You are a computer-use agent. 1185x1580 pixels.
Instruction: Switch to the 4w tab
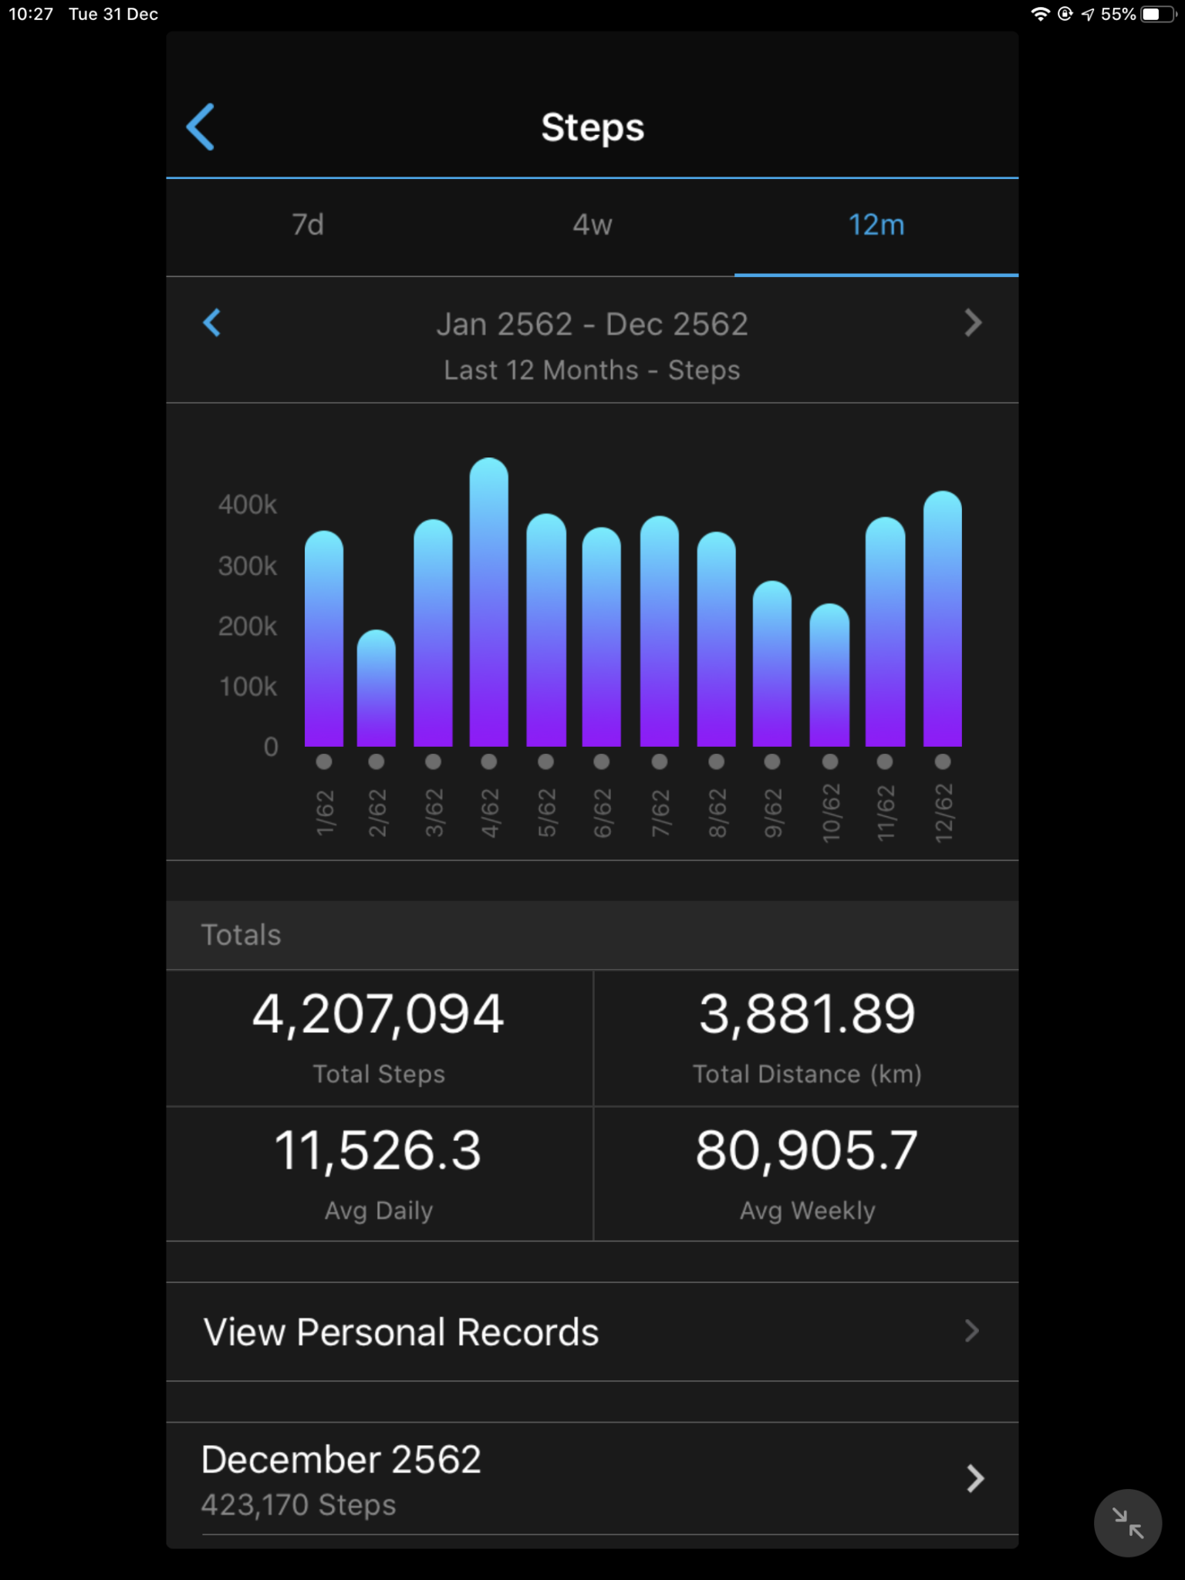(592, 225)
